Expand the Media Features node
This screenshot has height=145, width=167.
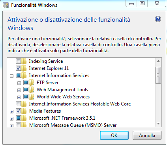(x=11, y=111)
